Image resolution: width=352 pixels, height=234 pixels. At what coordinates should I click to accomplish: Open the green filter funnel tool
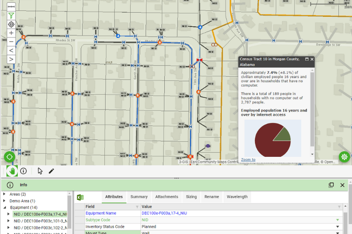tap(11, 15)
